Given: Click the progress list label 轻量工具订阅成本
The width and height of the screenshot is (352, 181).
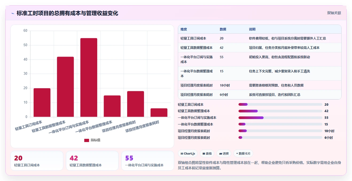Looking at the screenshot, I should click(x=191, y=104).
